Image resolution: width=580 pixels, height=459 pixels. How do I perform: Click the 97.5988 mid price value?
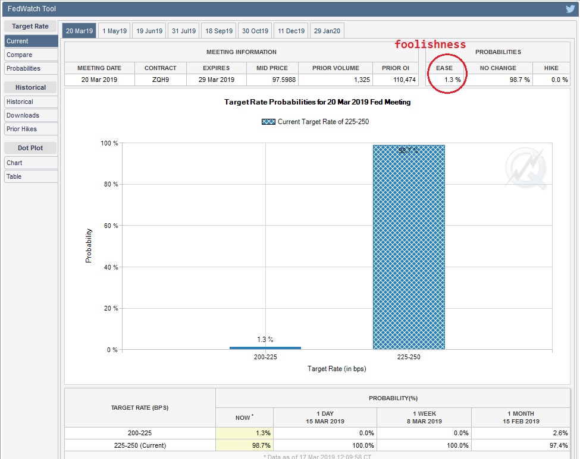pyautogui.click(x=284, y=80)
